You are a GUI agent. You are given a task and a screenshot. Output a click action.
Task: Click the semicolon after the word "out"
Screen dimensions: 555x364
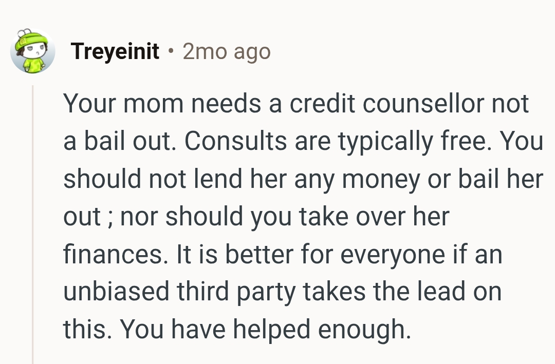point(110,217)
